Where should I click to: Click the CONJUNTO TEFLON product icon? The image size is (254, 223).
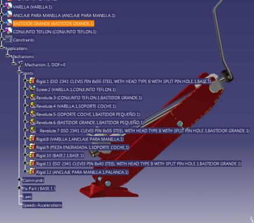9,31
